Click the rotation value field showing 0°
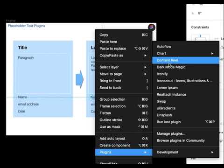The width and height of the screenshot is (224, 168). tap(200, 14)
